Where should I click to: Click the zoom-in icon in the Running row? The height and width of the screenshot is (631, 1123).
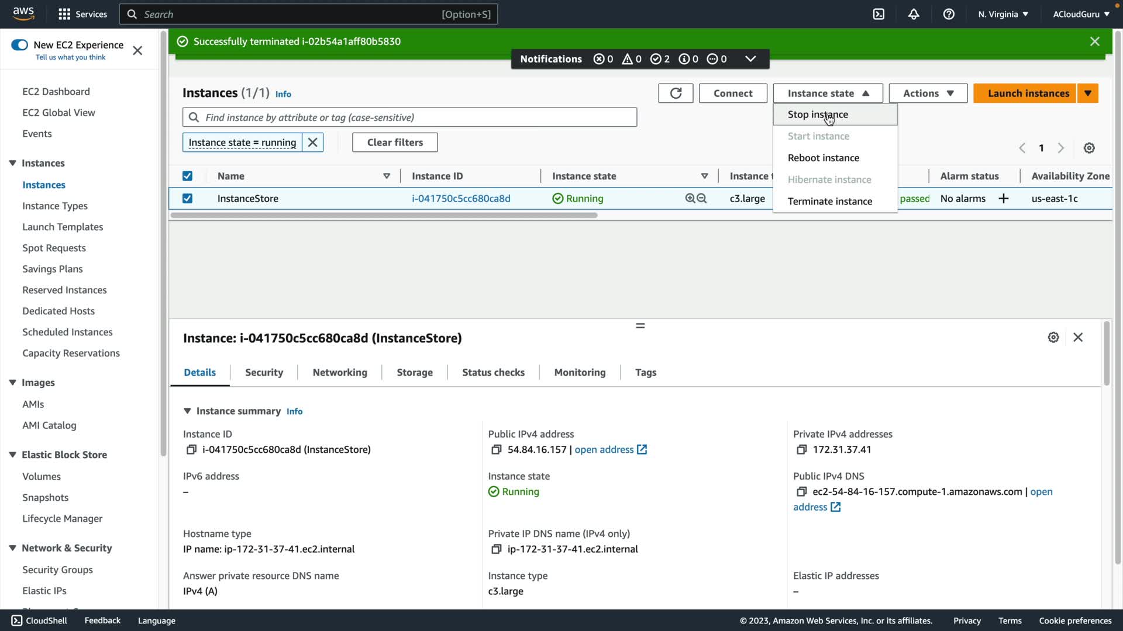(690, 199)
